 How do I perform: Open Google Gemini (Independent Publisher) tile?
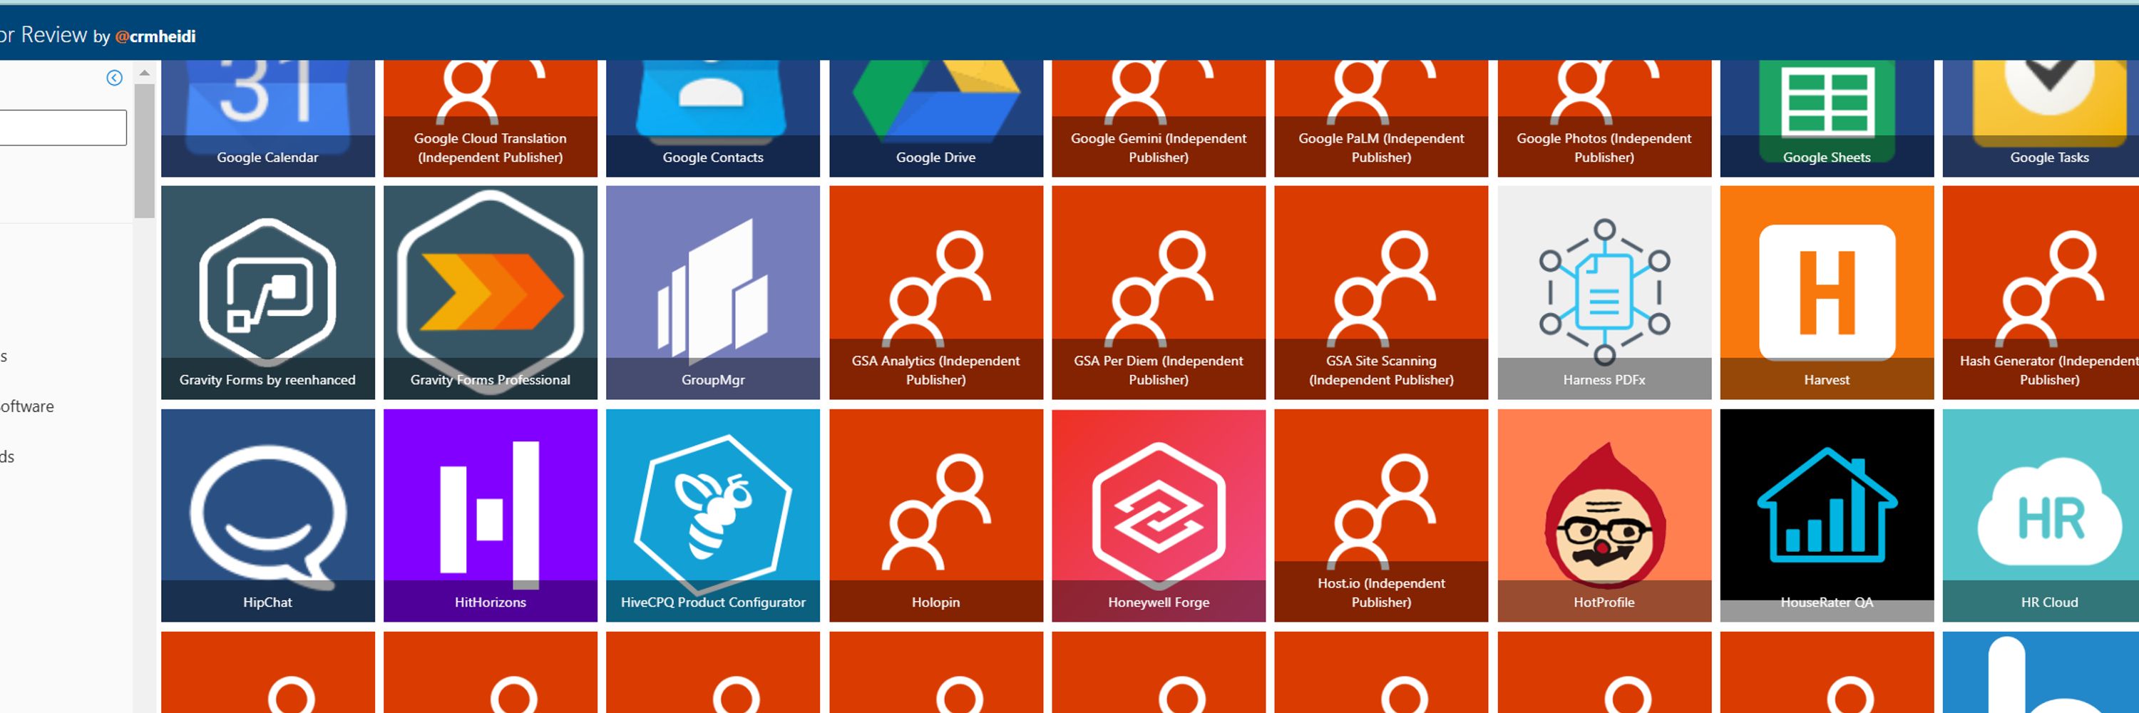pos(1159,117)
